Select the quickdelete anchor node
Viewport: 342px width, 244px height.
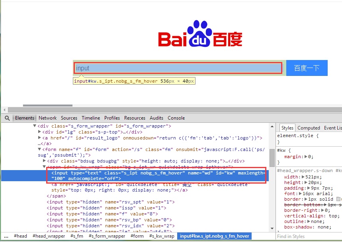click(151, 187)
